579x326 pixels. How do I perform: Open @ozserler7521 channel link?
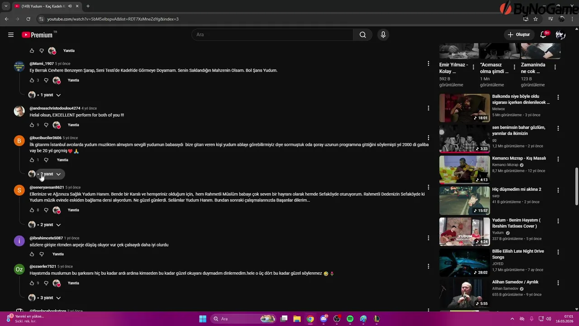click(x=43, y=266)
